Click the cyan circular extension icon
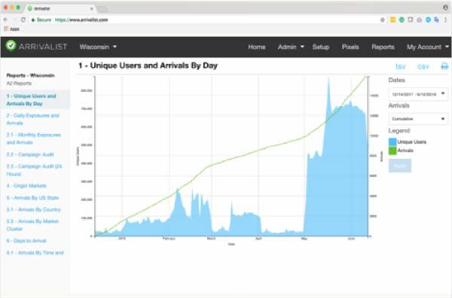This screenshot has height=298, width=452. (x=428, y=20)
